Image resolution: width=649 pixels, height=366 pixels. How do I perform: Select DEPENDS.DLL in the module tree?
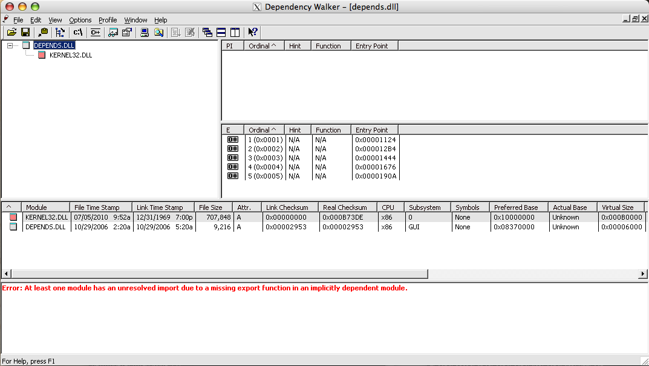54,45
